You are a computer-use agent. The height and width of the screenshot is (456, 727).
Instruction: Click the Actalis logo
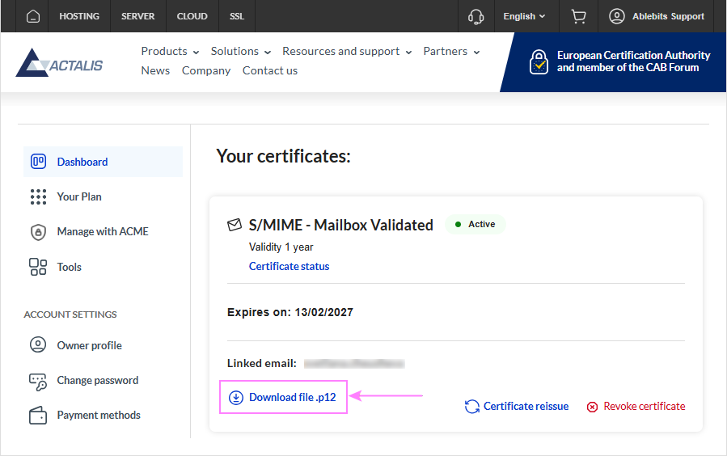[60, 62]
